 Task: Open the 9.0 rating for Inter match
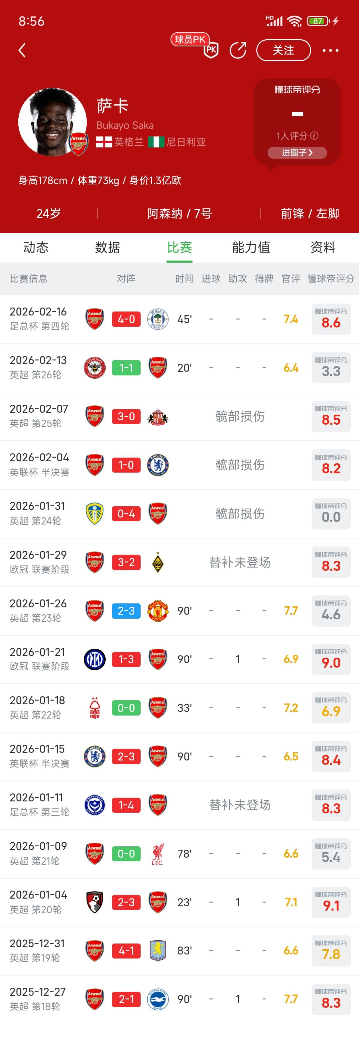click(x=331, y=659)
